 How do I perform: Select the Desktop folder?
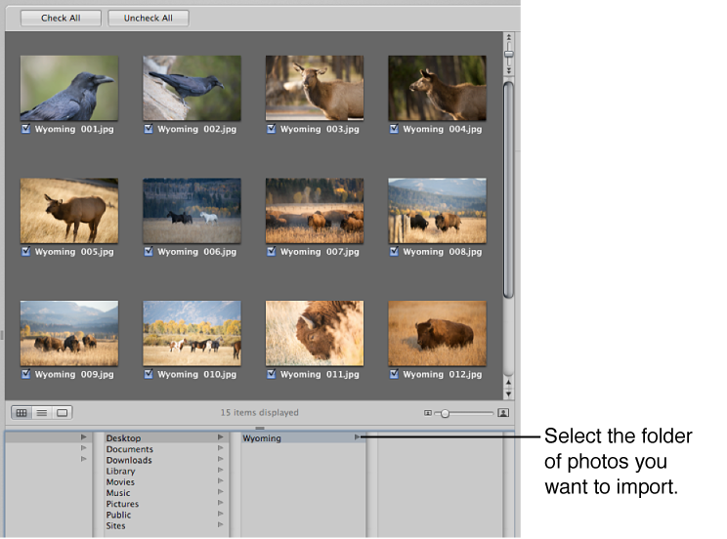(166, 438)
